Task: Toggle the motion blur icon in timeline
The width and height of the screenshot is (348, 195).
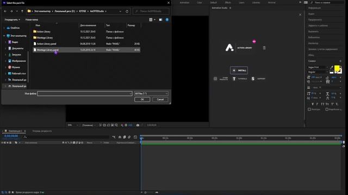Action: [x=129, y=137]
